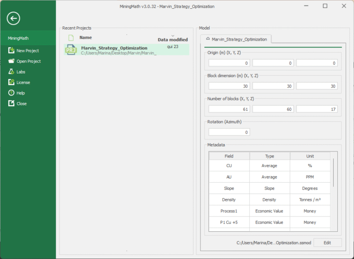Click the Close icon in sidebar
This screenshot has width=354, height=259.
coord(11,103)
